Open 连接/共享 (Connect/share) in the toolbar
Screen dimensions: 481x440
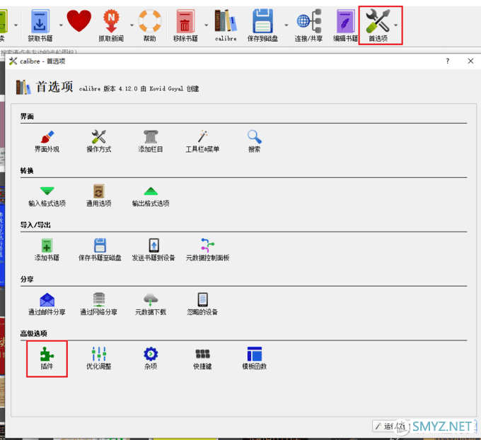(308, 25)
